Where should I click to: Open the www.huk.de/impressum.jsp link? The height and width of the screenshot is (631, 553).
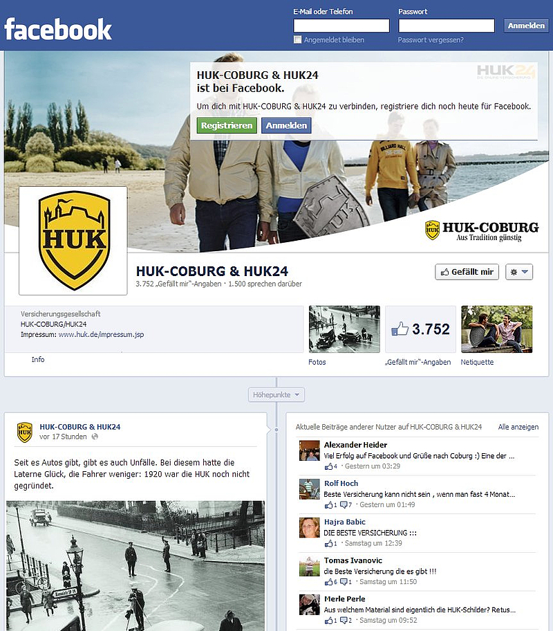pos(101,334)
